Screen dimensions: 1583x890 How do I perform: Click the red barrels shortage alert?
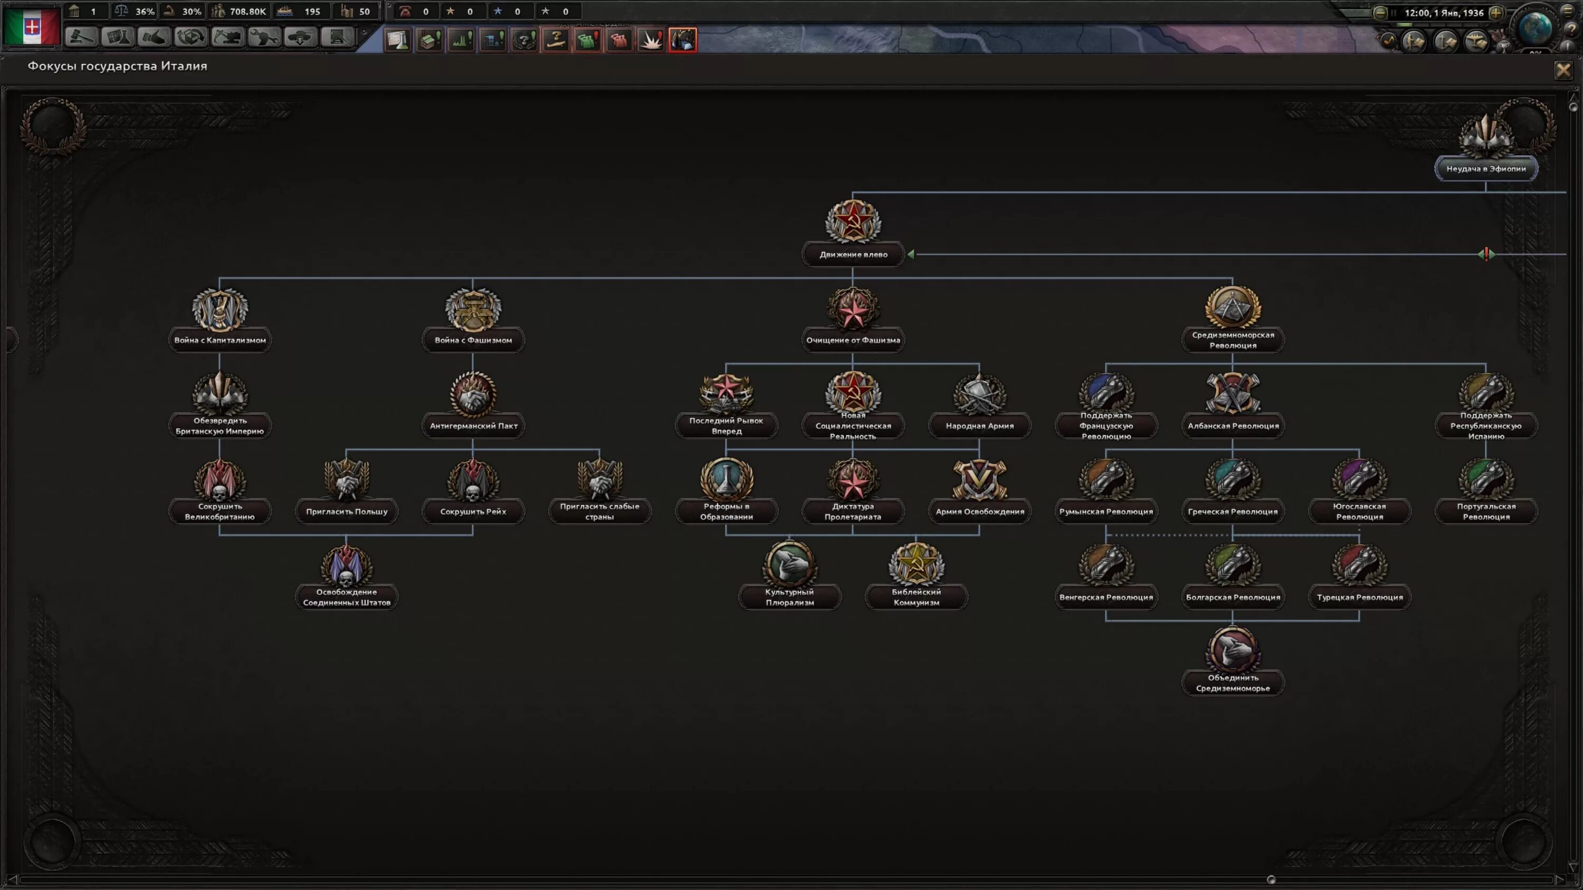(619, 40)
